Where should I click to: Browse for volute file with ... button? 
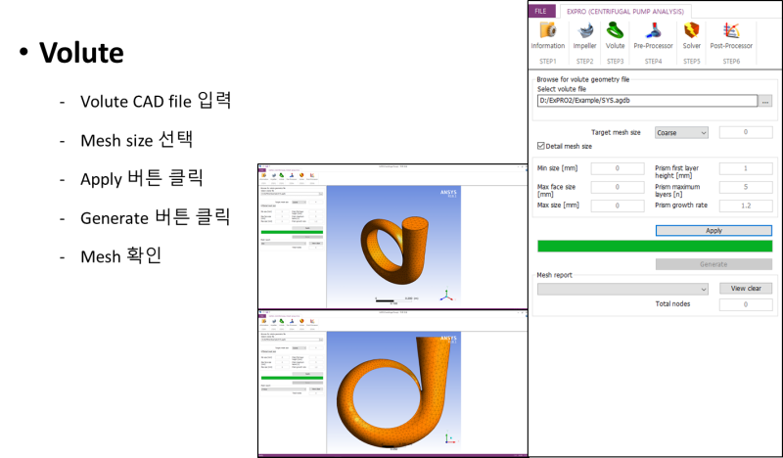point(765,101)
